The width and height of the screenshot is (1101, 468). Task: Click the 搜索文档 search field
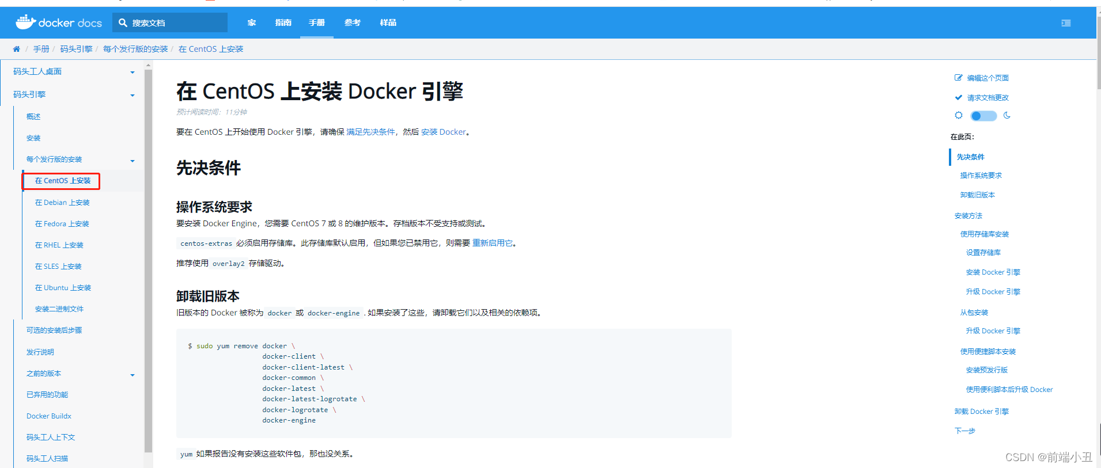coord(170,22)
